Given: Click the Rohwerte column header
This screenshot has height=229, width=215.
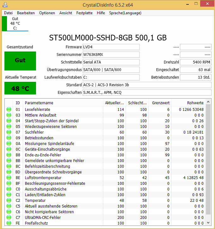Looking at the screenshot, I should coord(188,103).
